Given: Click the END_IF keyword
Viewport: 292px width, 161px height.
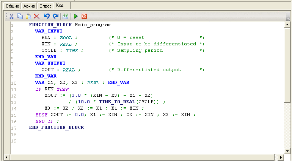Looking at the screenshot, I should tap(44, 121).
